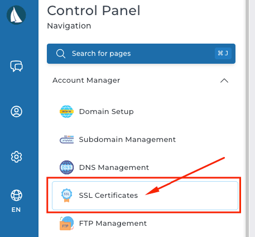Click the globe language icon
Screen dimensions: 255x237
(16, 195)
